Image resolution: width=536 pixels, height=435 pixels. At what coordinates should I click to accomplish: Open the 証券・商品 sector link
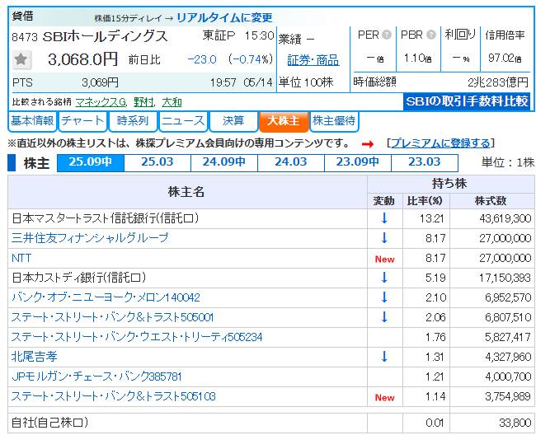(x=313, y=60)
